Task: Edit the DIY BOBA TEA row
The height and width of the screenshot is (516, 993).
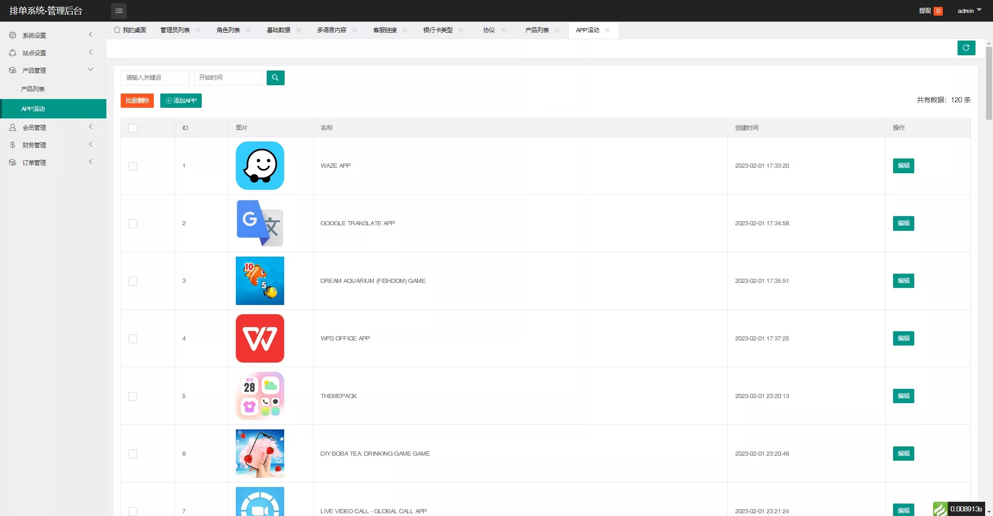Action: tap(904, 454)
